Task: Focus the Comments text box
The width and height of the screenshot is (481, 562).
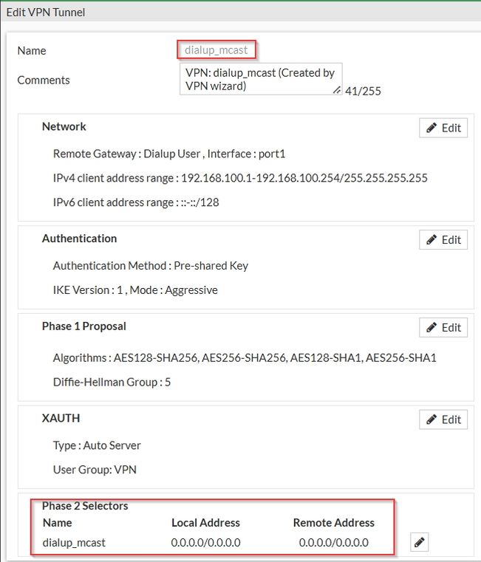Action: pos(259,79)
